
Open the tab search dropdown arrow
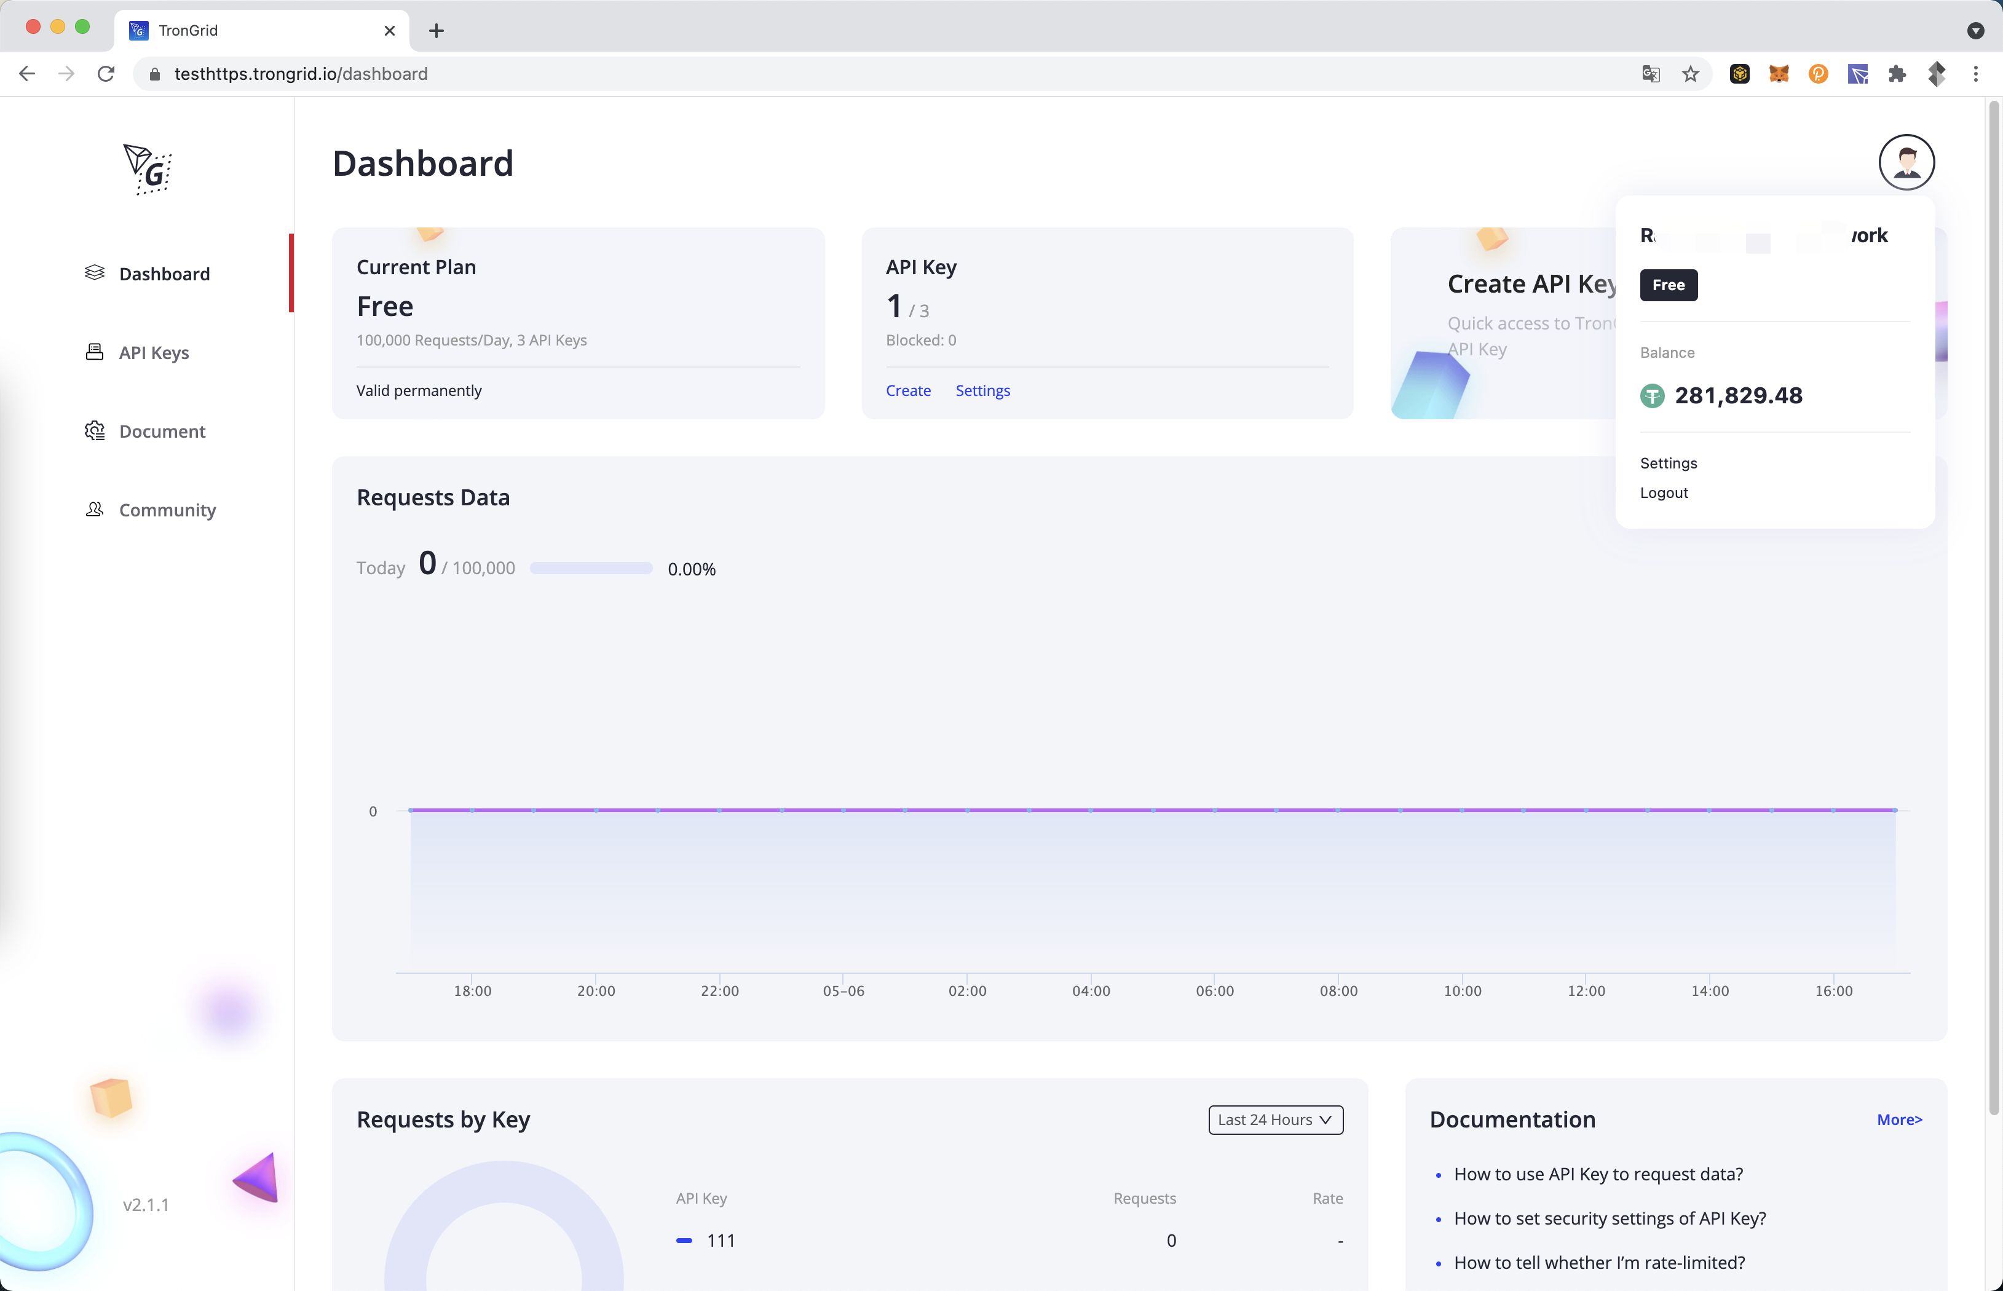point(1975,31)
